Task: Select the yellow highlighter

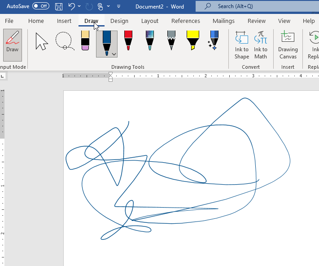Action: pos(192,40)
